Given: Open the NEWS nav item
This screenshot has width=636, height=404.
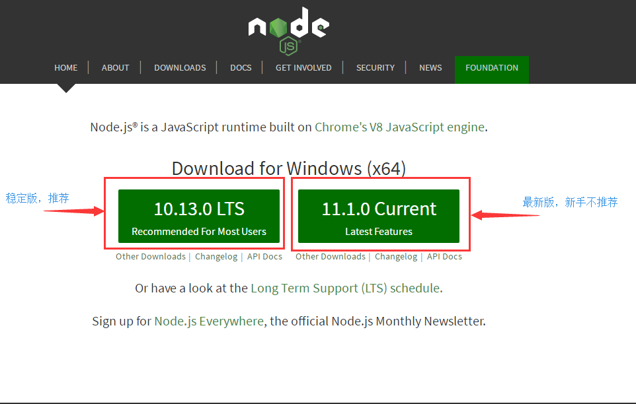Looking at the screenshot, I should click(430, 67).
